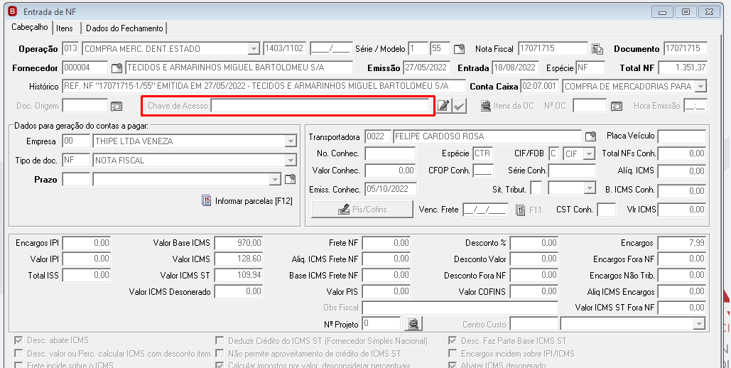Image resolution: width=731 pixels, height=368 pixels.
Task: Click Obs Fiscal text field
Action: (x=460, y=308)
